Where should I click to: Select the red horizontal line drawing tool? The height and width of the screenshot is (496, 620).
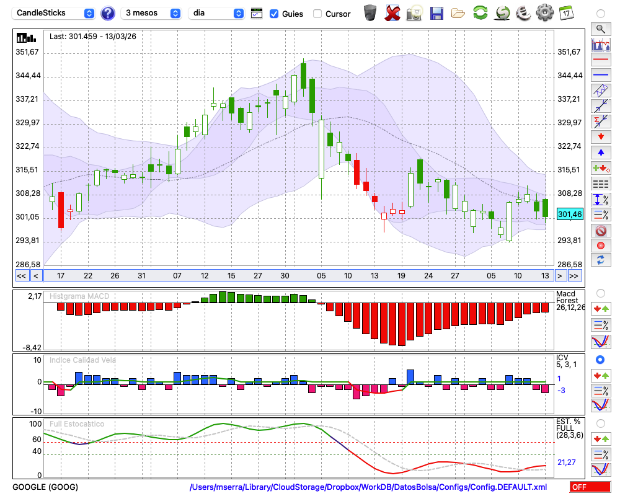click(x=600, y=60)
